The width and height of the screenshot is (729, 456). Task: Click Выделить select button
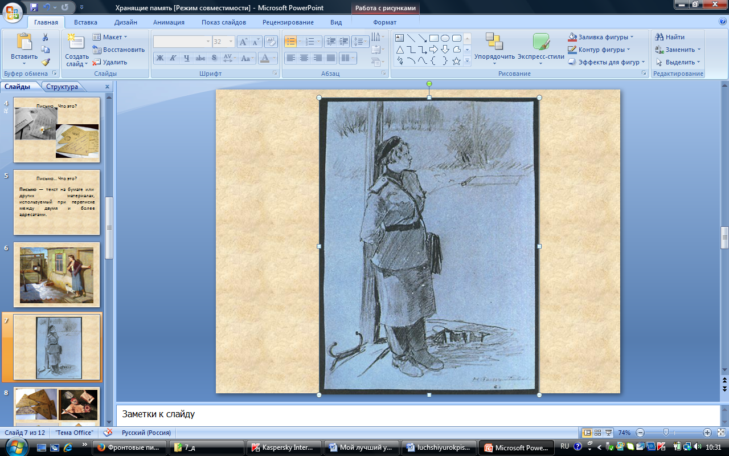[678, 62]
